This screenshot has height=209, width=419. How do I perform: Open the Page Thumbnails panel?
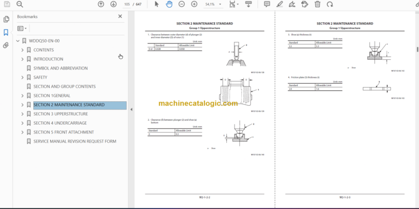[6, 19]
